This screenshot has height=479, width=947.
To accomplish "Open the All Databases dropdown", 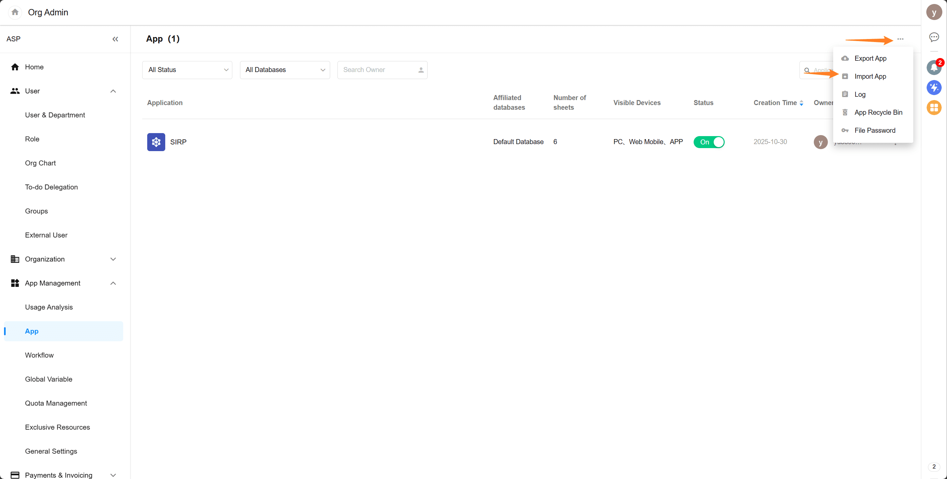I will click(x=284, y=70).
